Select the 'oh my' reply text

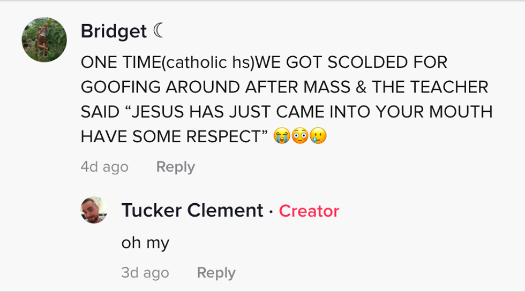pyautogui.click(x=145, y=243)
